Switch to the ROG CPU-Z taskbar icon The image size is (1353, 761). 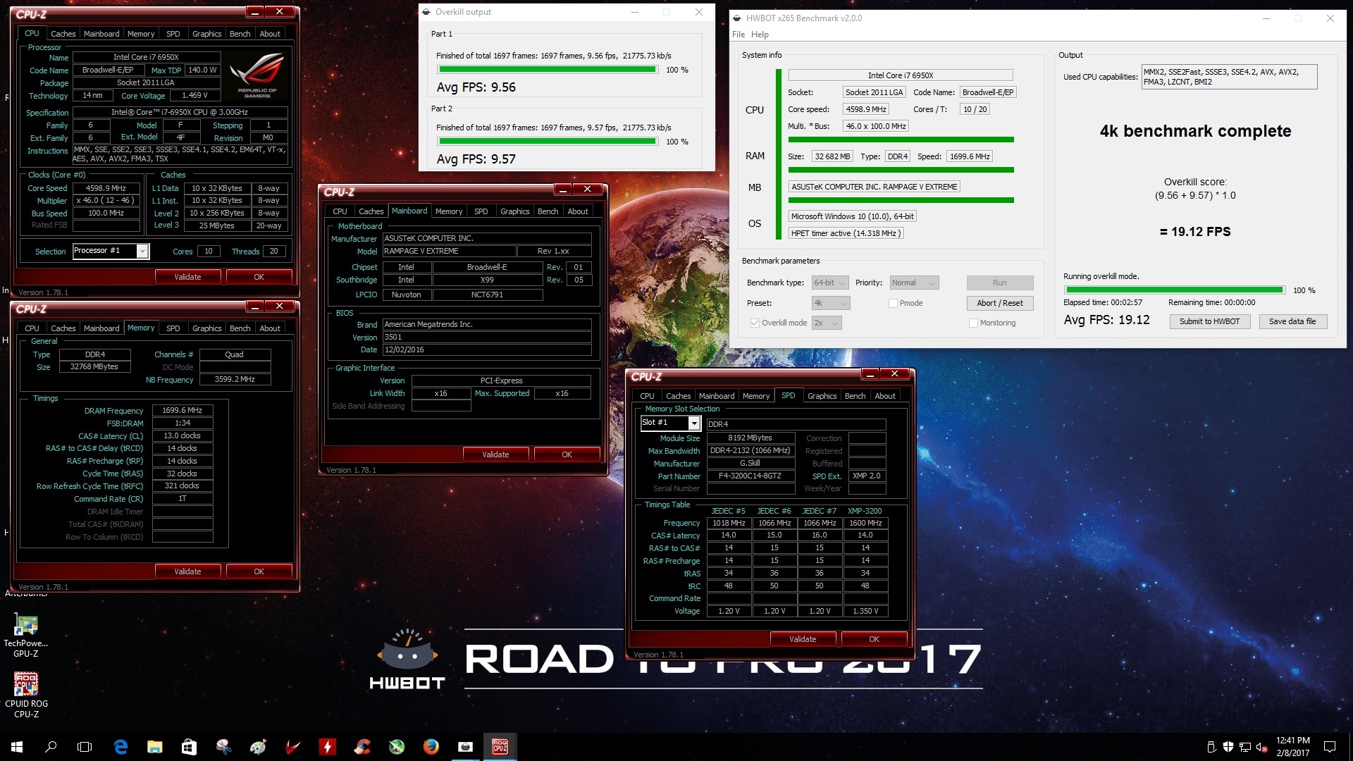[500, 747]
